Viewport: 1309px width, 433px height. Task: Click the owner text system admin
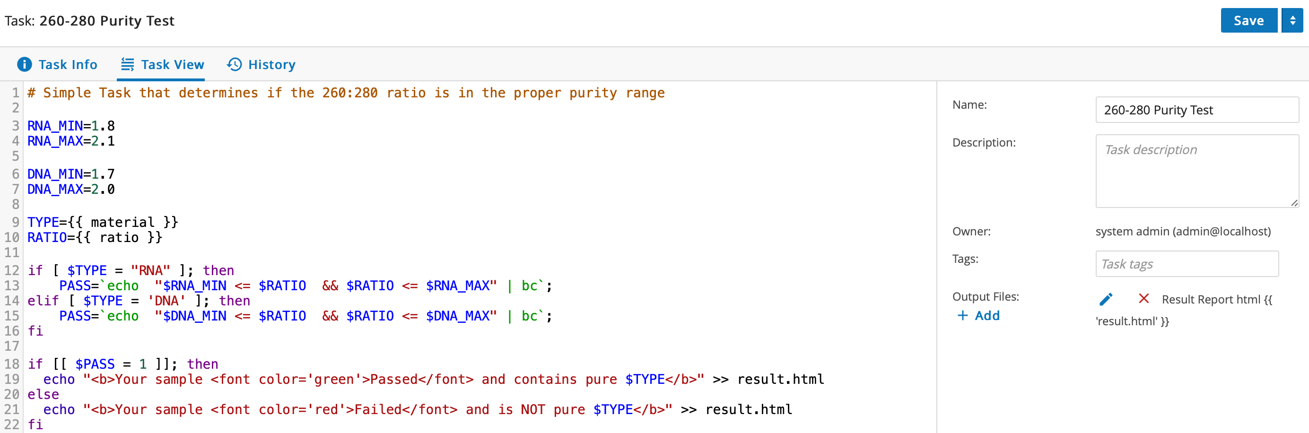1183,232
